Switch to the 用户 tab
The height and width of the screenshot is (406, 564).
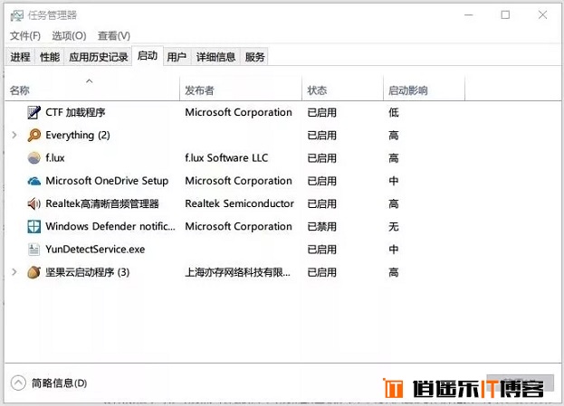(x=177, y=57)
